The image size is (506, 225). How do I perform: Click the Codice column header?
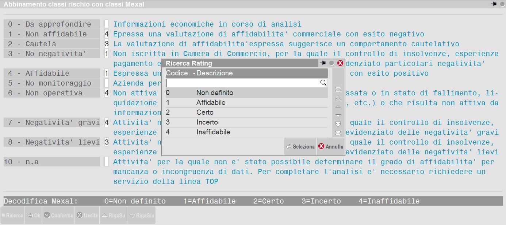177,73
